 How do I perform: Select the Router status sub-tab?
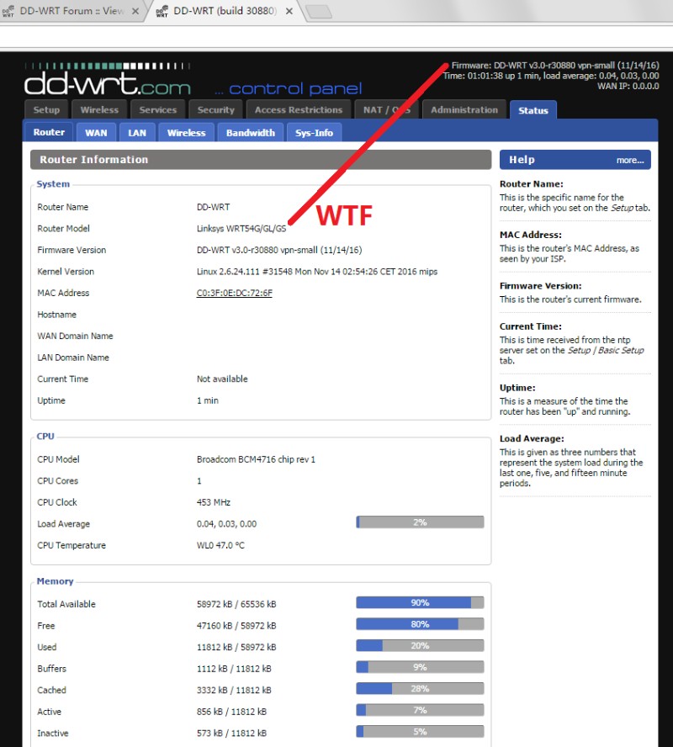49,132
